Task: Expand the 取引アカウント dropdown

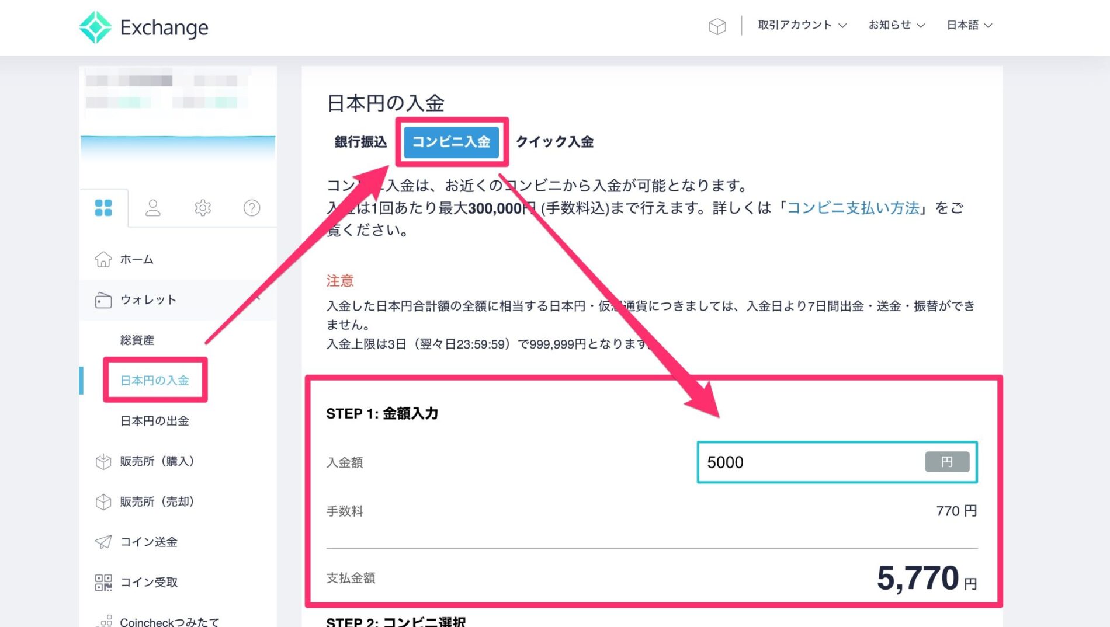Action: [x=802, y=25]
